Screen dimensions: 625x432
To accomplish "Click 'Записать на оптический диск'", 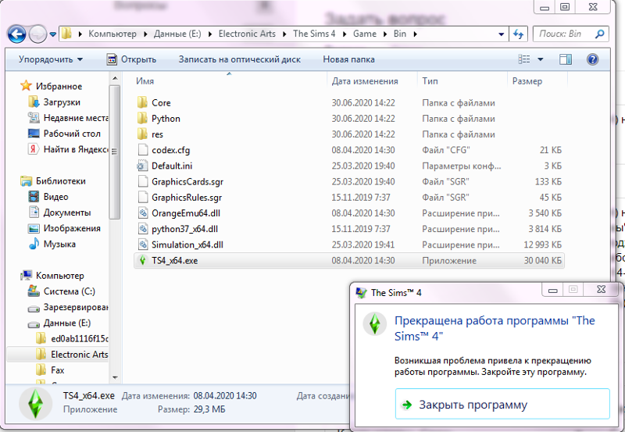I will point(240,59).
